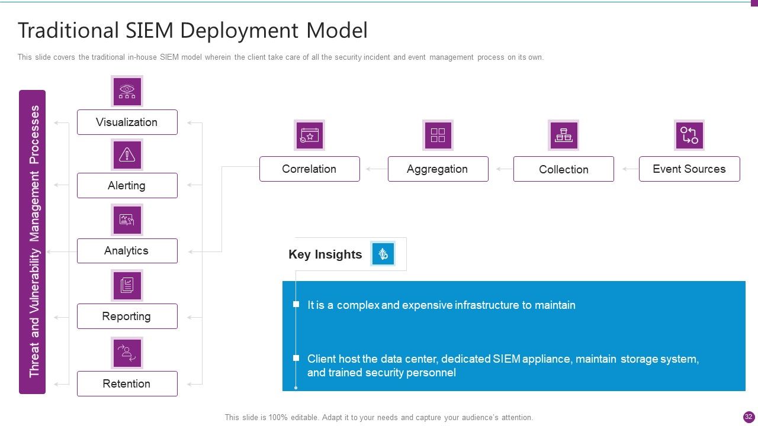The image size is (758, 426).
Task: Select the Threat and Vulnerability Management Processes bar
Action: [x=32, y=241]
